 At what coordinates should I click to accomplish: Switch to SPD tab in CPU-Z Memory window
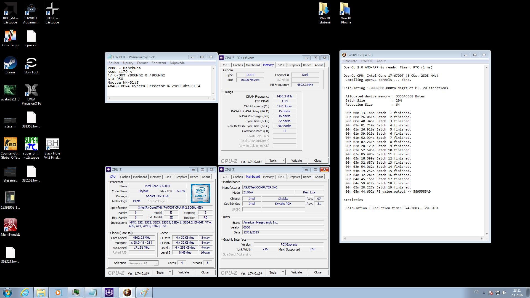click(x=281, y=65)
